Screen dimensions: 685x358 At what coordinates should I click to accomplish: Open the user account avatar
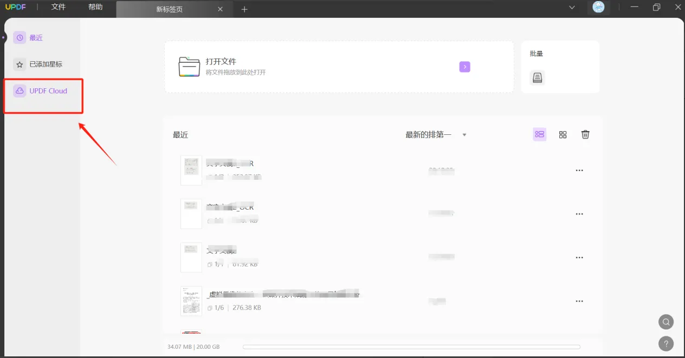[598, 8]
